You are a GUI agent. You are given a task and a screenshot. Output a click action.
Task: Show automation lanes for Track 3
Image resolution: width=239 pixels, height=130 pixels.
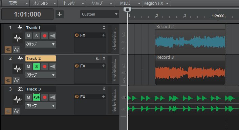(16, 111)
